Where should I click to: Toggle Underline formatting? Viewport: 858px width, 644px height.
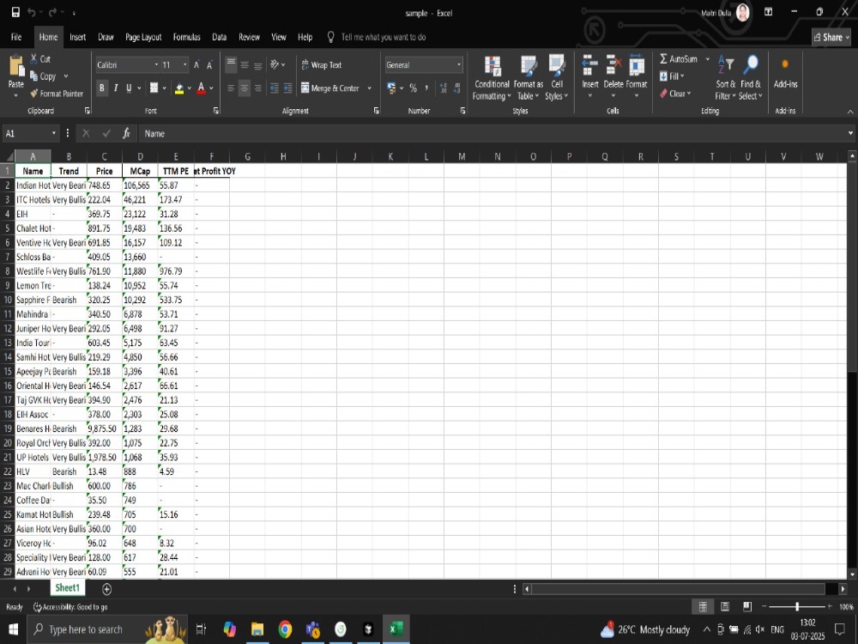pyautogui.click(x=129, y=88)
